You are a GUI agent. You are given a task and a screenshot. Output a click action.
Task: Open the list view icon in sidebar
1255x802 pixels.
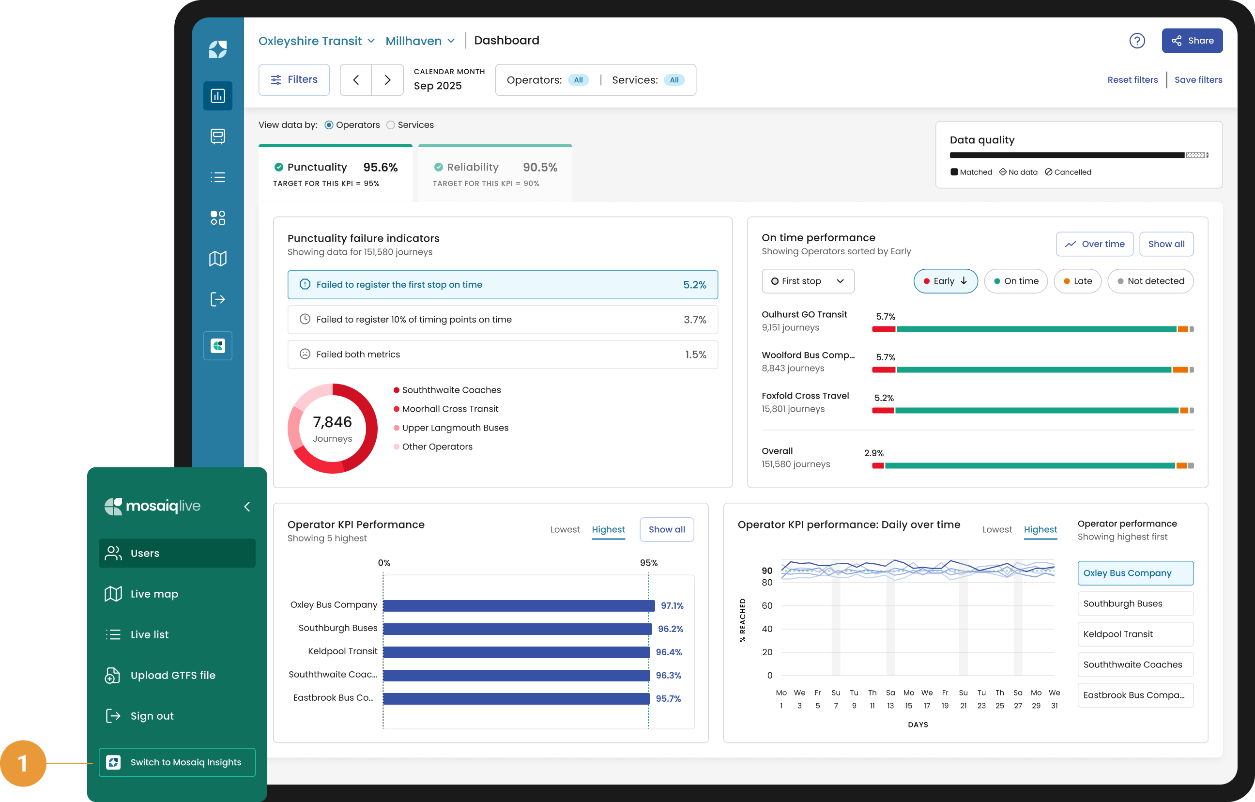(217, 177)
